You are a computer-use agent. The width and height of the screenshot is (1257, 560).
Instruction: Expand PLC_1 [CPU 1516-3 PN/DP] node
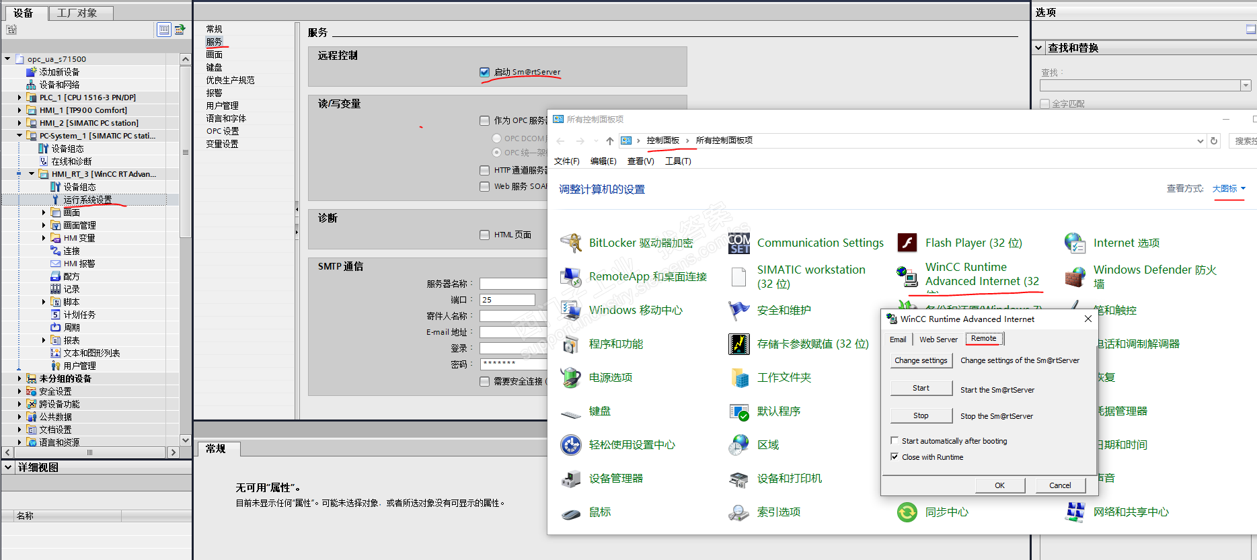click(x=20, y=97)
